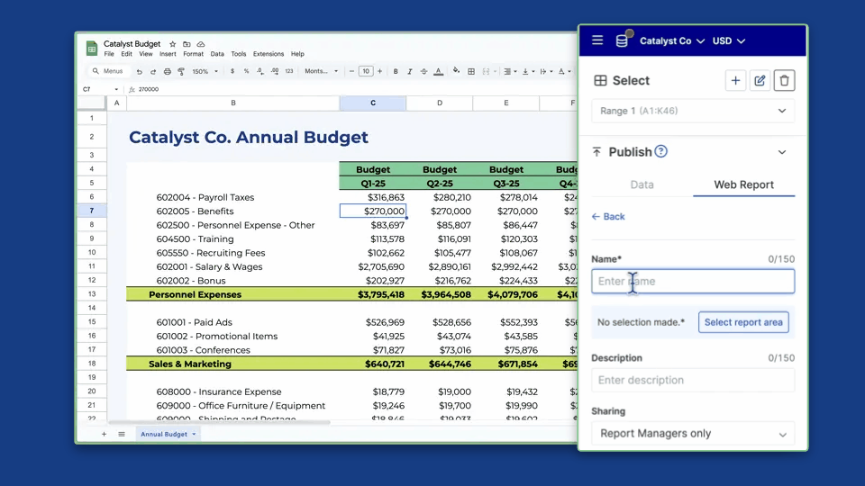This screenshot has height=486, width=865.
Task: Open the Edit menu
Action: pyautogui.click(x=126, y=54)
